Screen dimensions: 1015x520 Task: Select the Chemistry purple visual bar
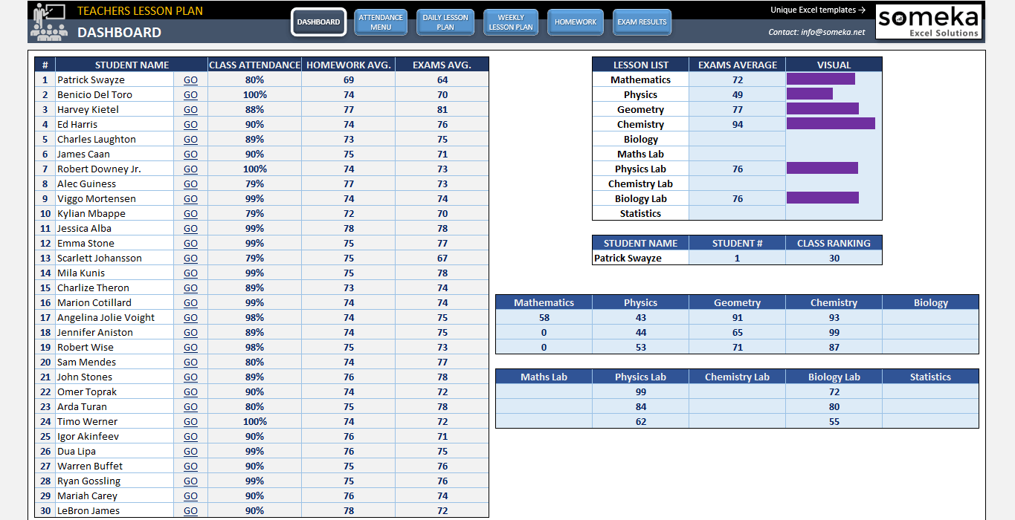tap(831, 123)
